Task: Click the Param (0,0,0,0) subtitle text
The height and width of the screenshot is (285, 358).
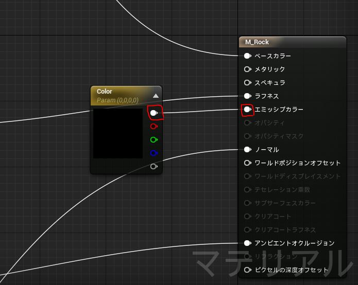Action: coord(117,100)
